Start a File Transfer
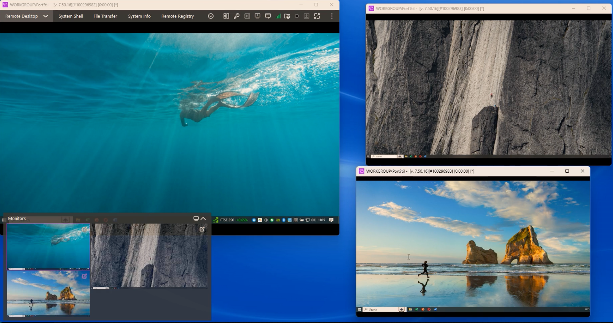The height and width of the screenshot is (323, 613). [x=105, y=16]
